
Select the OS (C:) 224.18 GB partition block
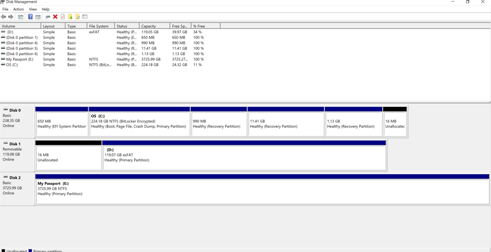click(139, 122)
